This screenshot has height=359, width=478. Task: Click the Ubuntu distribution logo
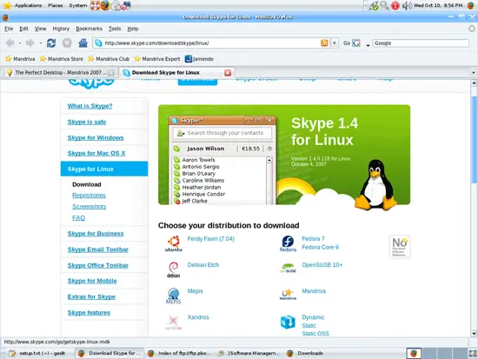pos(174,243)
